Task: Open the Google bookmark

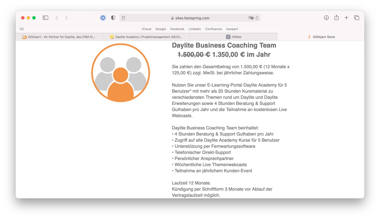Action: point(161,29)
